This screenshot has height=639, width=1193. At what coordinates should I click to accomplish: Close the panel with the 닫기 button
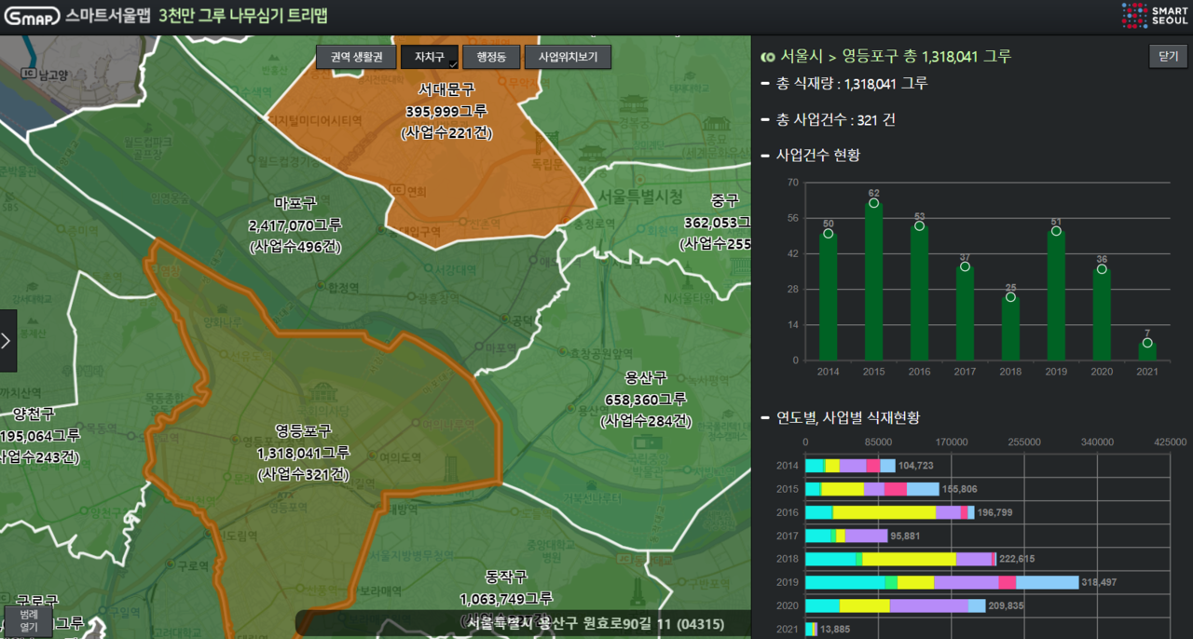pyautogui.click(x=1166, y=56)
